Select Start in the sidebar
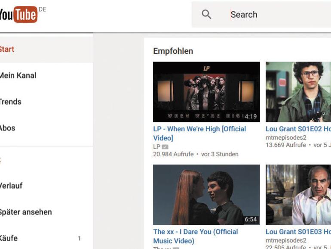The width and height of the screenshot is (331, 249). point(46,50)
